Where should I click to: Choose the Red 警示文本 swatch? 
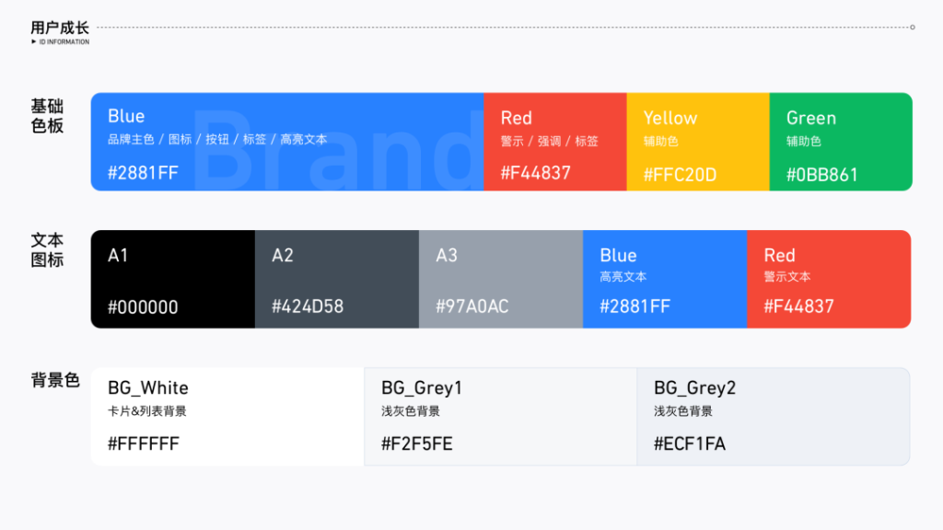829,279
